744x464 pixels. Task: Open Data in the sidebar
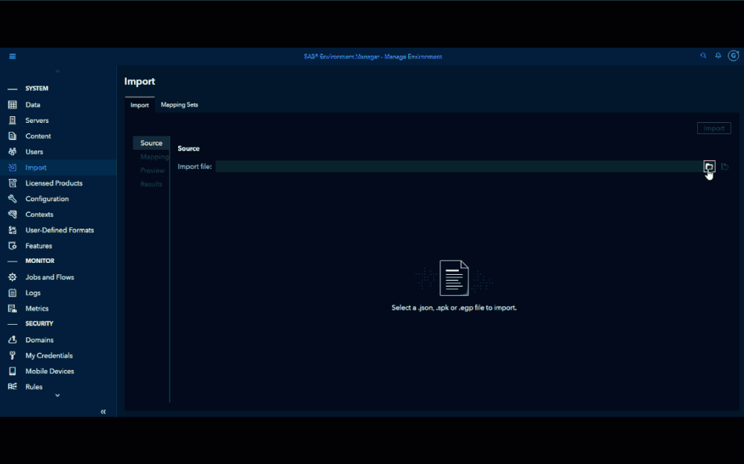pos(33,105)
